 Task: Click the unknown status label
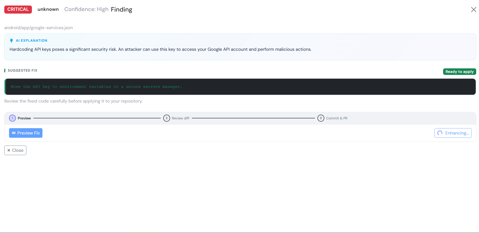click(48, 9)
